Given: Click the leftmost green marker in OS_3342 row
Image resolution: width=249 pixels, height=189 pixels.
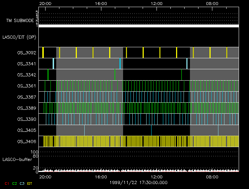Looking at the screenshot, I should point(48,75).
